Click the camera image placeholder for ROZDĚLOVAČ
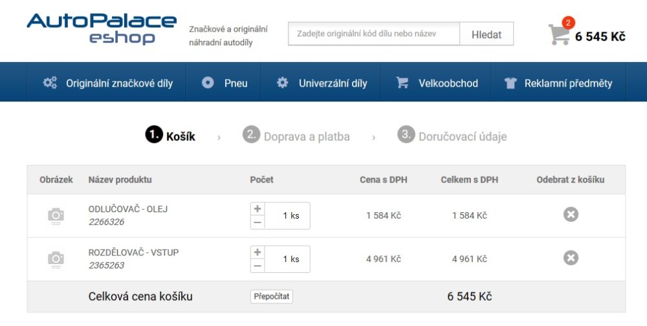This screenshot has width=647, height=326. click(56, 259)
